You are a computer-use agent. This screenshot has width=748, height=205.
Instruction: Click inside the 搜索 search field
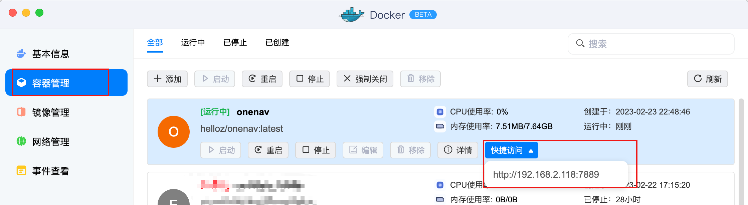tap(634, 44)
